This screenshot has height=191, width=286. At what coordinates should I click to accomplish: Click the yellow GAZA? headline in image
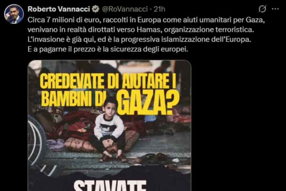(x=149, y=103)
